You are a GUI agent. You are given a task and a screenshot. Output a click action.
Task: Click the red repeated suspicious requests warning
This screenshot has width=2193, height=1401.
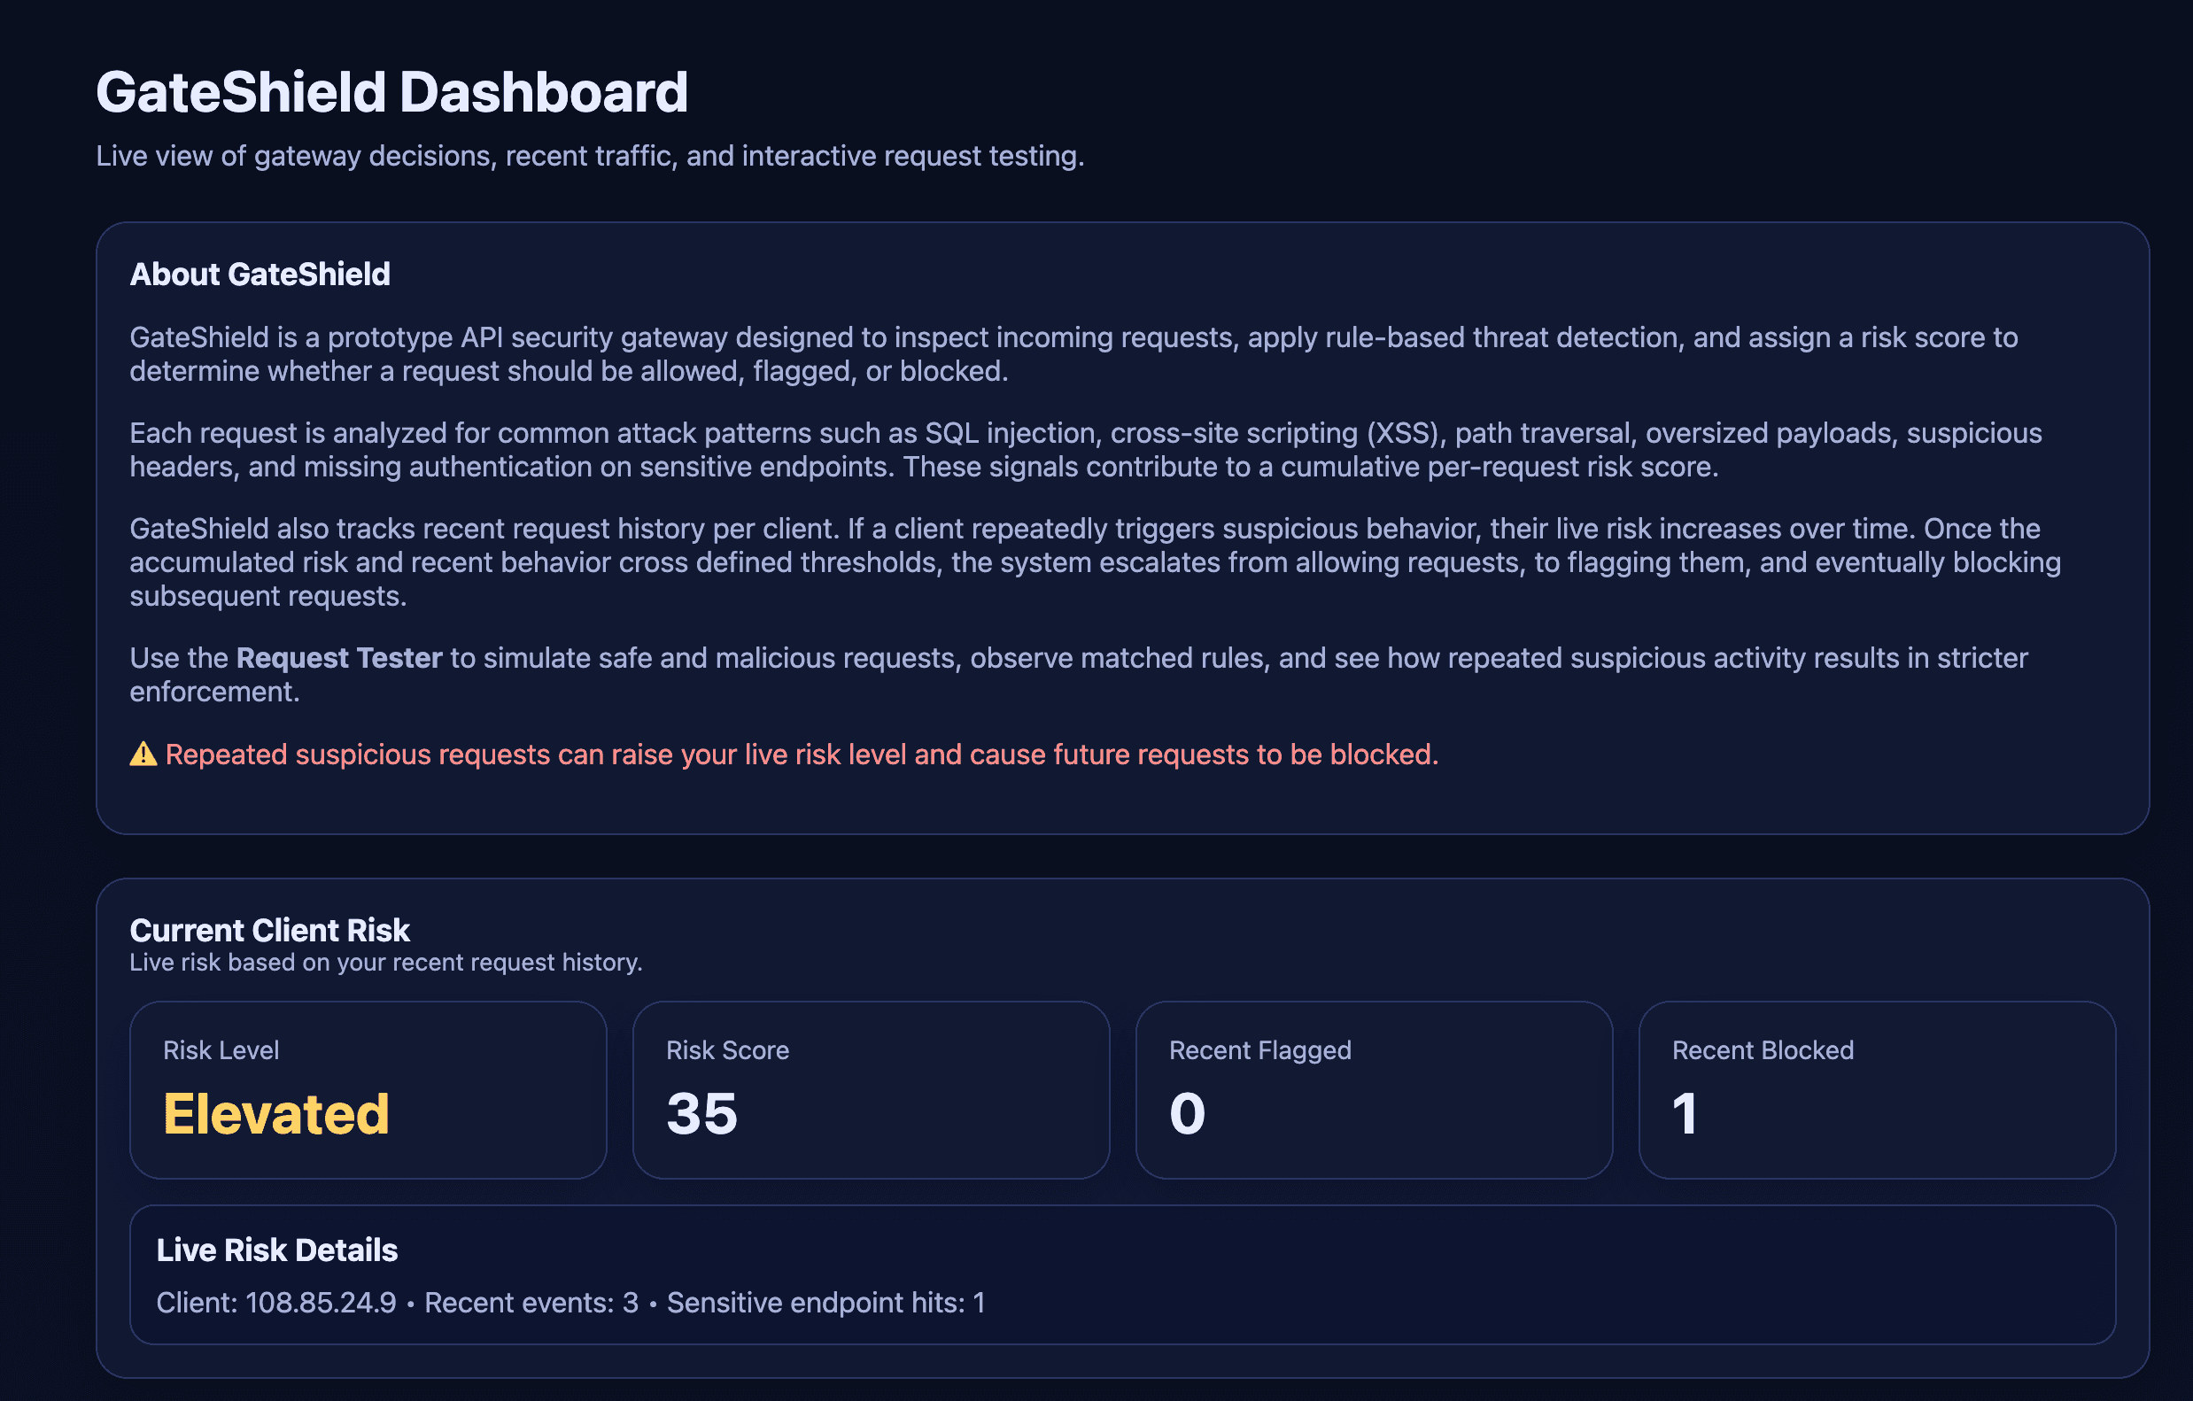(x=802, y=755)
